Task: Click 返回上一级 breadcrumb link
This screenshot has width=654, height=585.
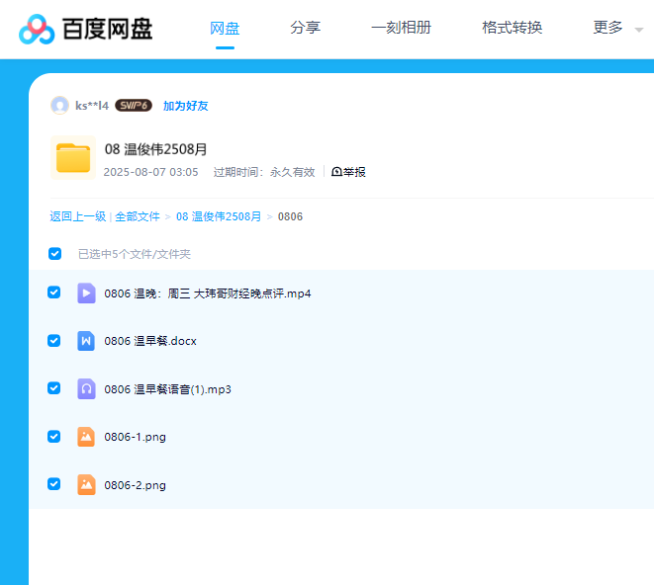Action: pyautogui.click(x=78, y=216)
